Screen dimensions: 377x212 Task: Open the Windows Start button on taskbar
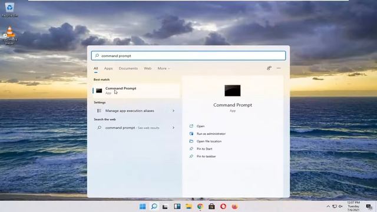pos(143,207)
